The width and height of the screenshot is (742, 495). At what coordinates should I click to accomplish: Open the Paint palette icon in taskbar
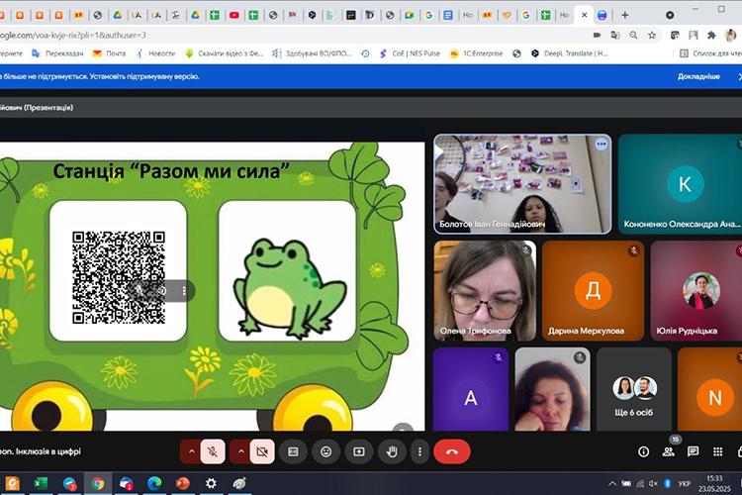pos(239,484)
